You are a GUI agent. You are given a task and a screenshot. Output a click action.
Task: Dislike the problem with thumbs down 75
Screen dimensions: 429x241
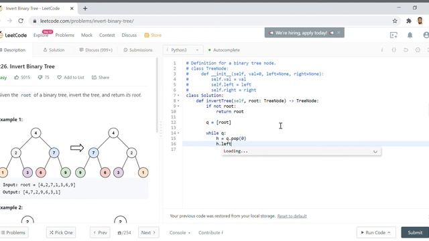(x=44, y=78)
